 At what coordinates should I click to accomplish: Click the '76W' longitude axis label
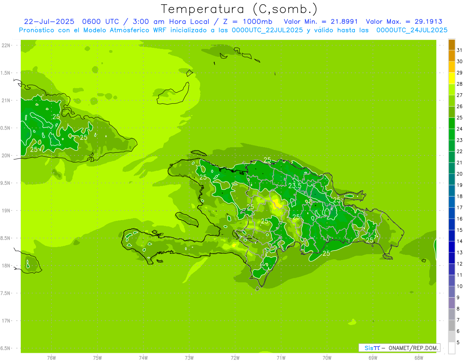pyautogui.click(x=51, y=358)
